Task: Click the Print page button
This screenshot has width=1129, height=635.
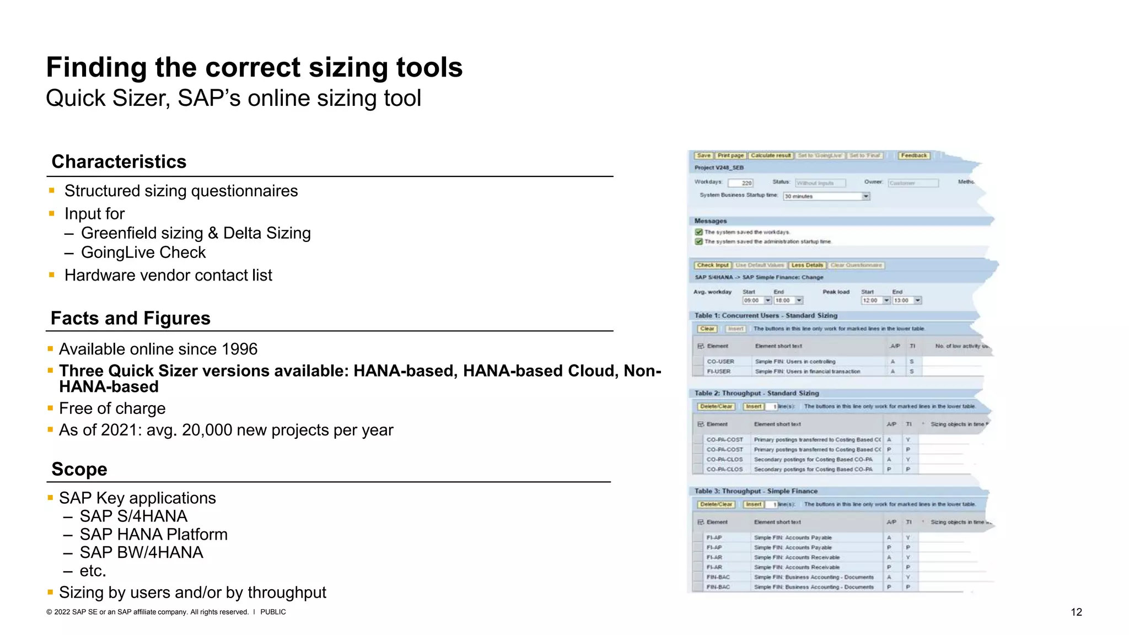Action: [x=730, y=155]
